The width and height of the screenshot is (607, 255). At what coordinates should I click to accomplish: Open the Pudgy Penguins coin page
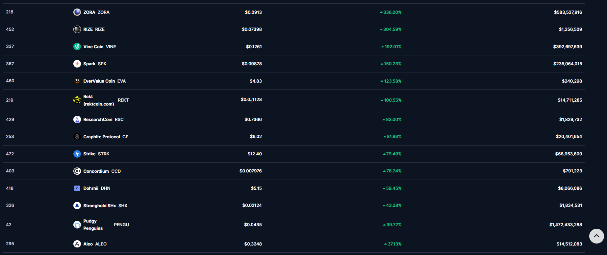[93, 225]
